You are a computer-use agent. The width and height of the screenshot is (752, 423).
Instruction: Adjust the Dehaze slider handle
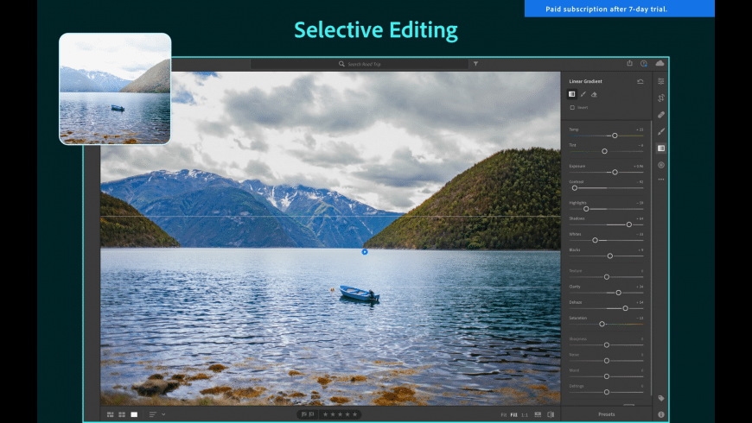(625, 308)
